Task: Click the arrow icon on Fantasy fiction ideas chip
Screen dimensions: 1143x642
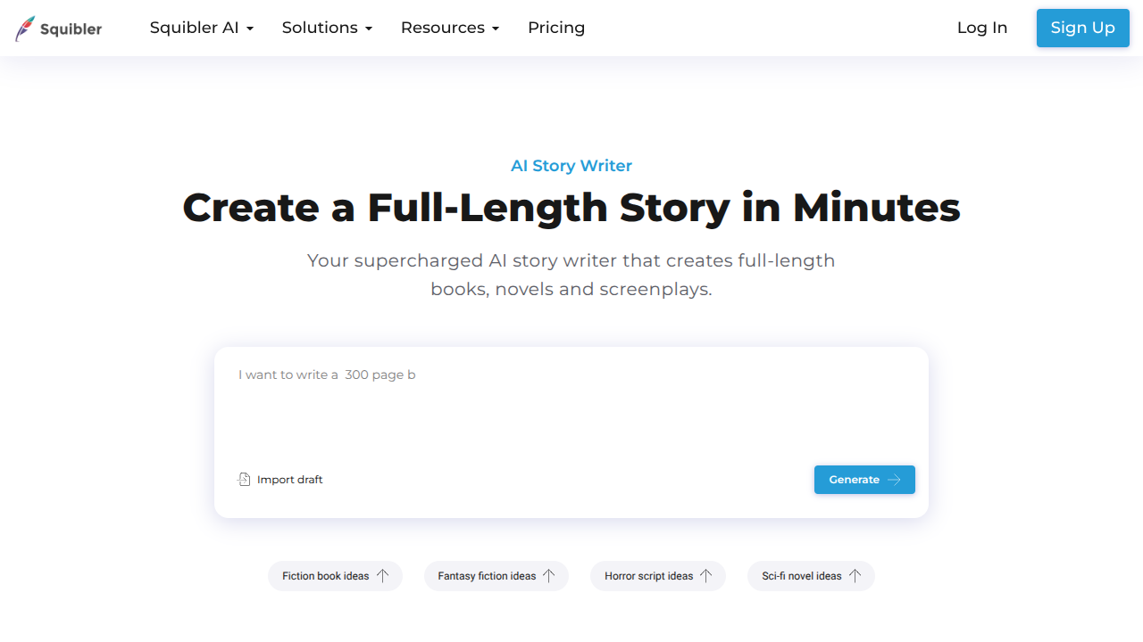Action: coord(551,575)
